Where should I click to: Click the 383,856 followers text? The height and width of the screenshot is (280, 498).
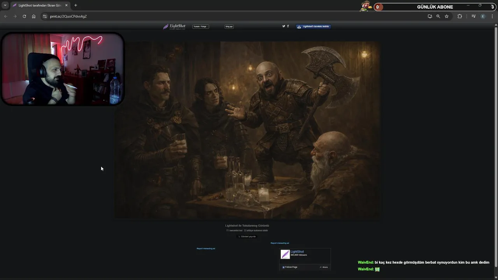pyautogui.click(x=299, y=255)
